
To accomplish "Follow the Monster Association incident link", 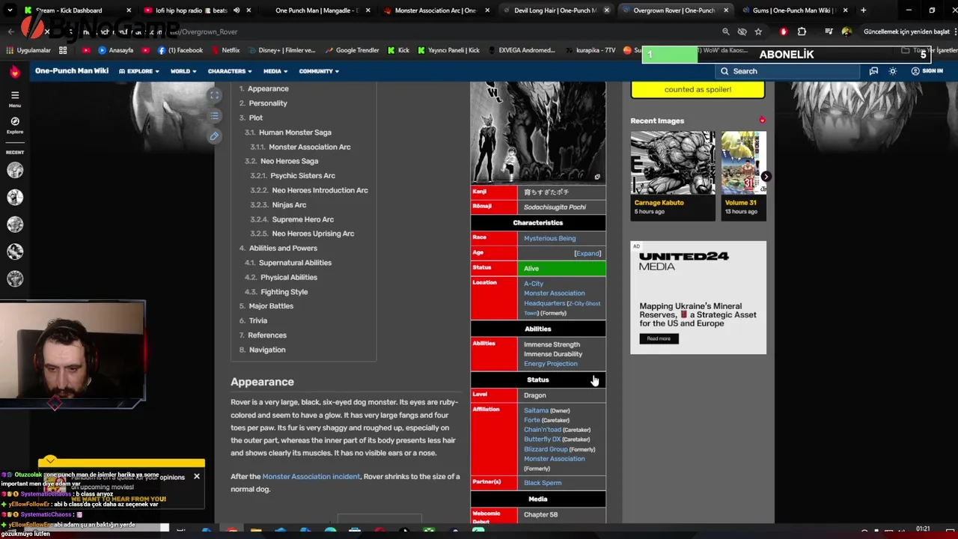I will (x=311, y=476).
